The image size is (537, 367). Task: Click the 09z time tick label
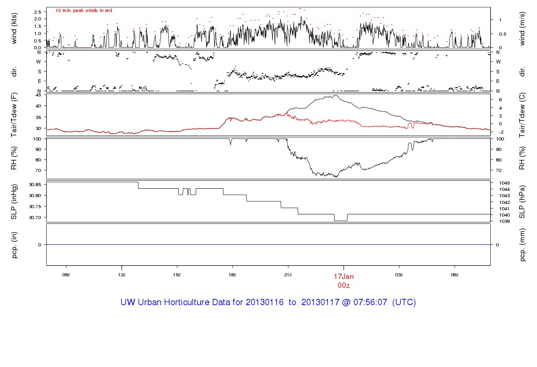point(66,275)
